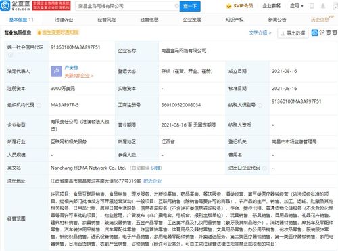
Task: Click the blue 查一下 search button
Action: point(190,6)
